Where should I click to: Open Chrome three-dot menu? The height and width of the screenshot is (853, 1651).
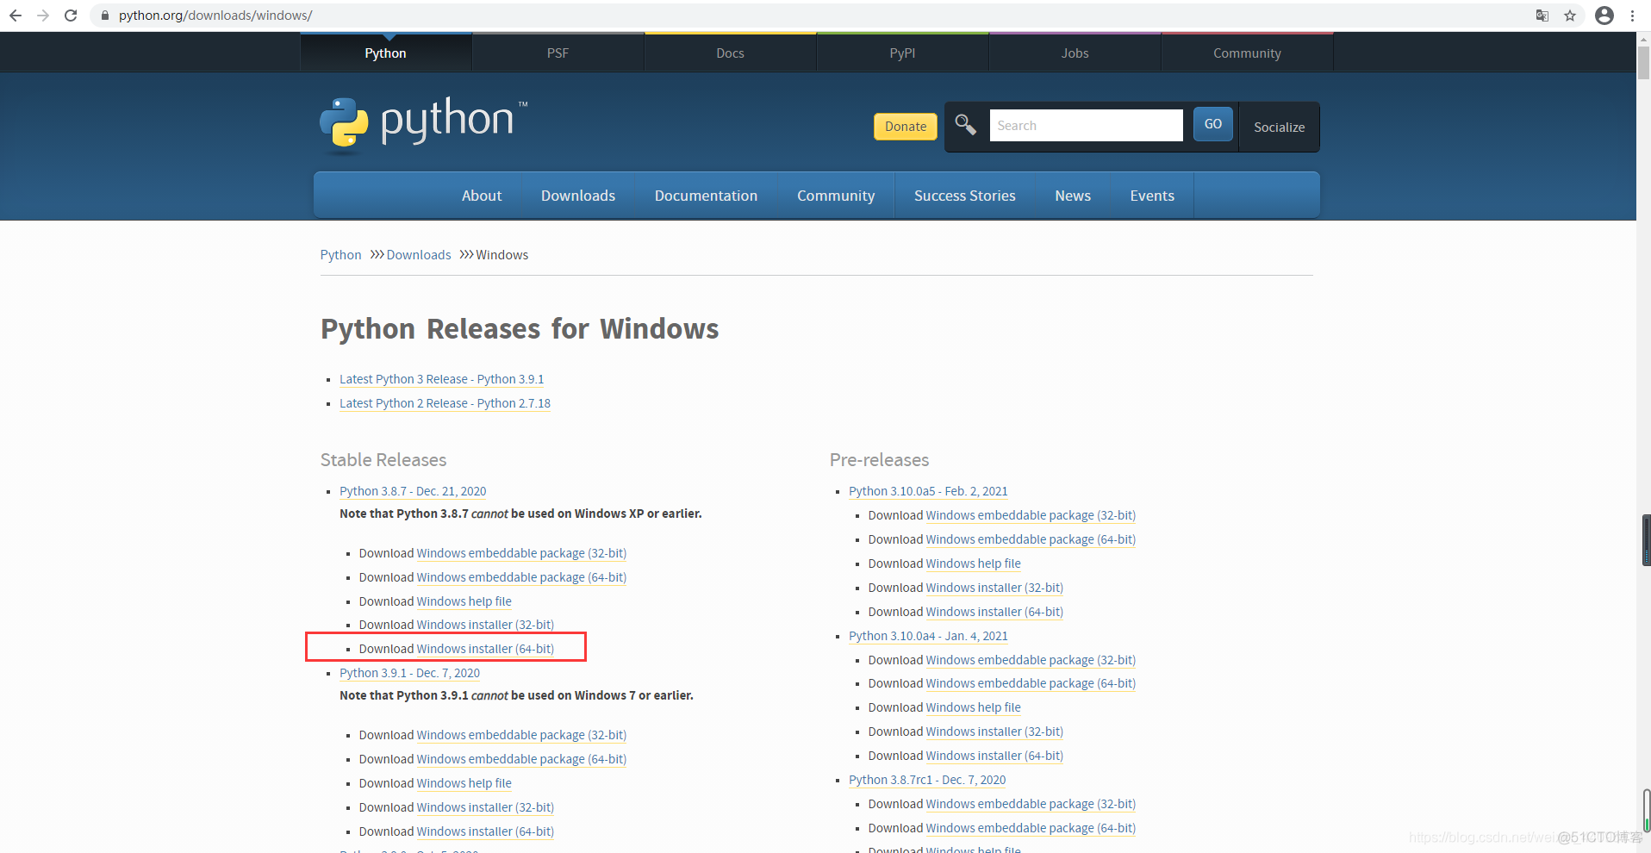pyautogui.click(x=1632, y=16)
